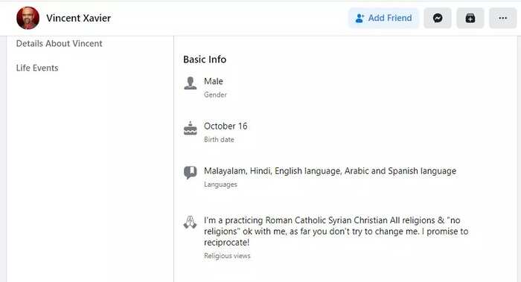
Task: Click the Add Friend button
Action: 383,18
